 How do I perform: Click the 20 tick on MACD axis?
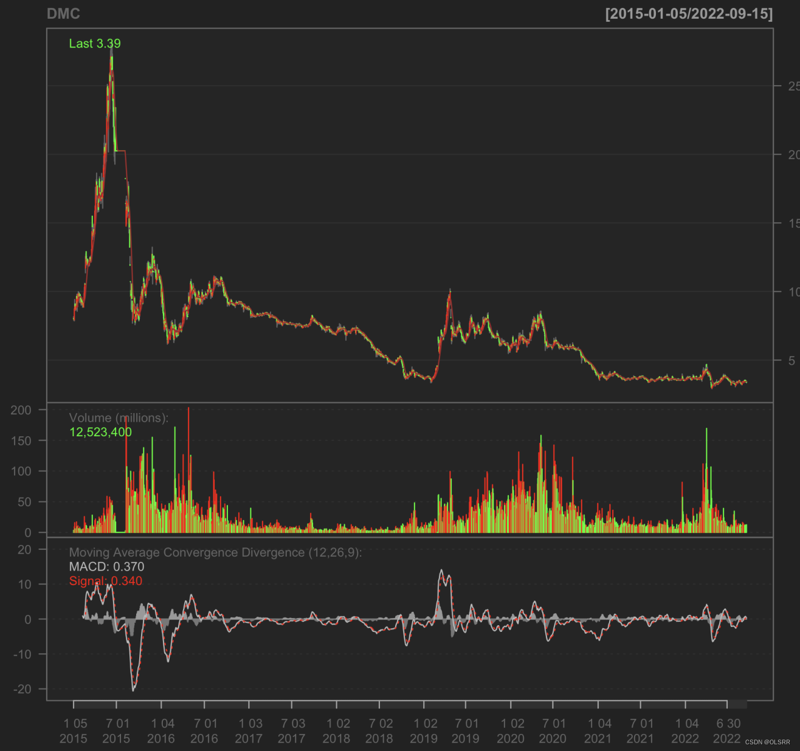click(x=24, y=550)
